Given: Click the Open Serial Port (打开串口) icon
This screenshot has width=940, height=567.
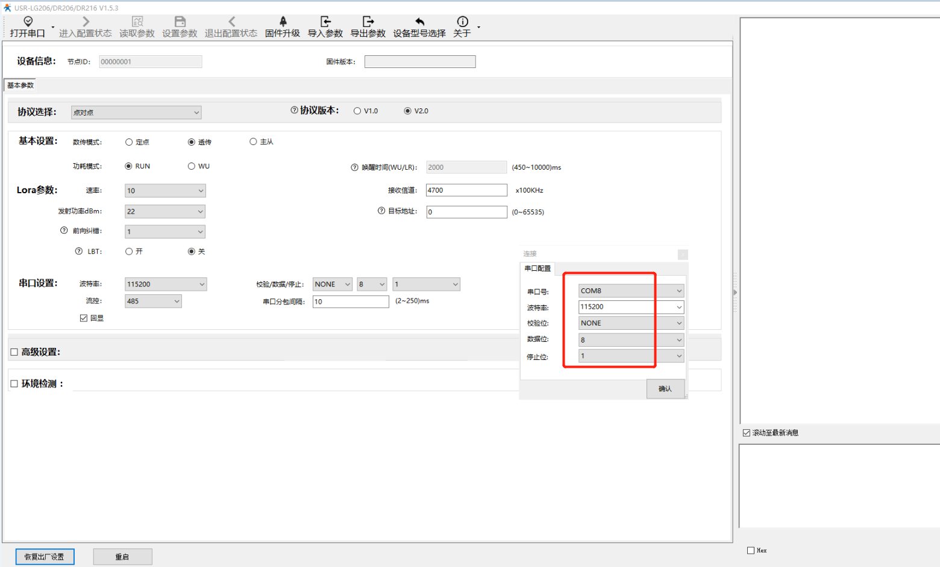Looking at the screenshot, I should point(28,22).
